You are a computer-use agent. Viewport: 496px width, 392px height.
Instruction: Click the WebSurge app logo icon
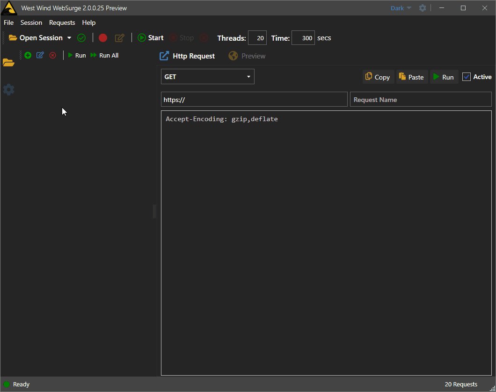pos(9,8)
